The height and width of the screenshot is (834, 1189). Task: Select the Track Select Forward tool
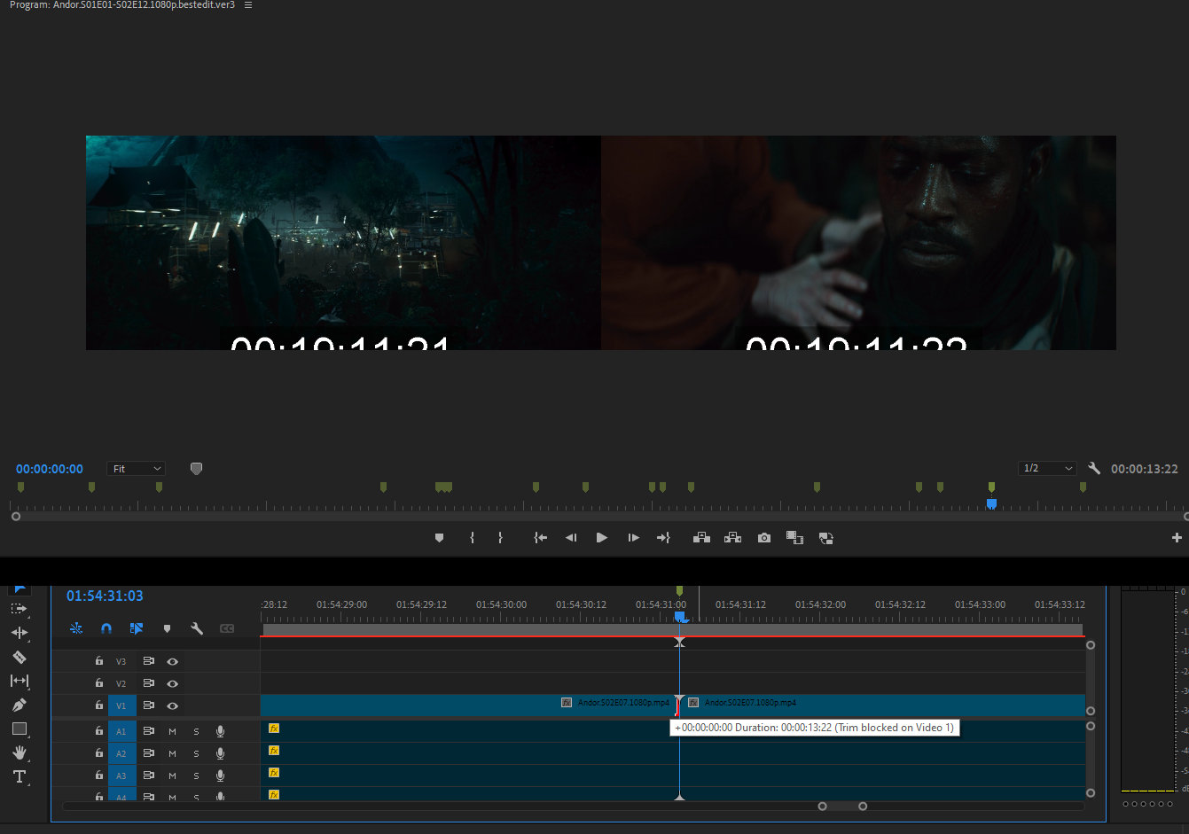[19, 609]
